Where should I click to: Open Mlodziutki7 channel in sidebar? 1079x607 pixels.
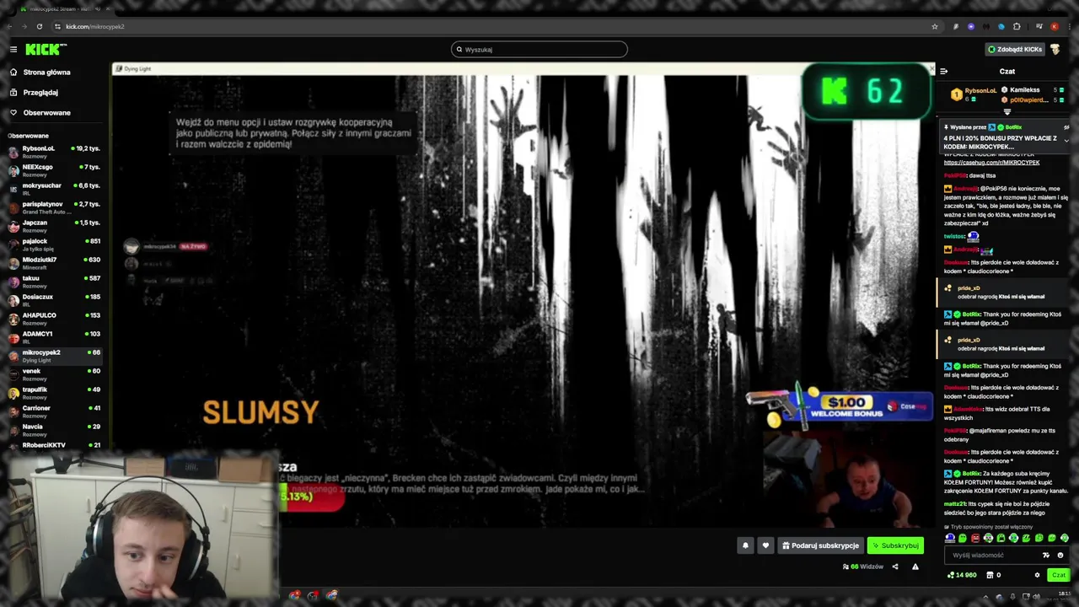(x=54, y=263)
